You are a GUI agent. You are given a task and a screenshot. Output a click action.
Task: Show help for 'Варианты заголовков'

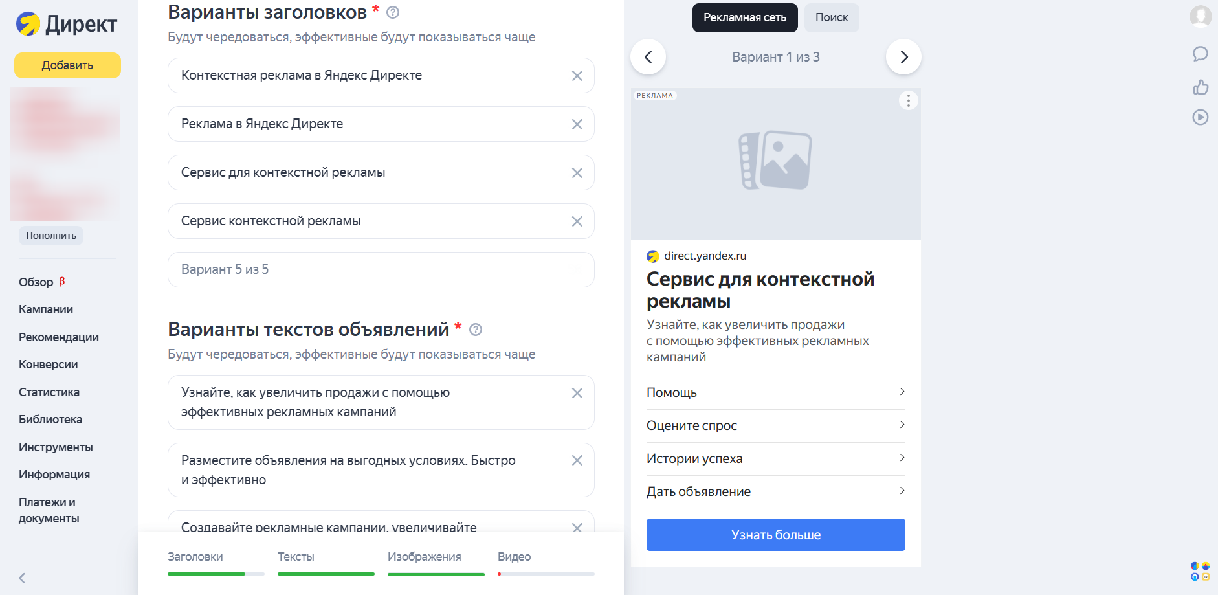click(393, 12)
